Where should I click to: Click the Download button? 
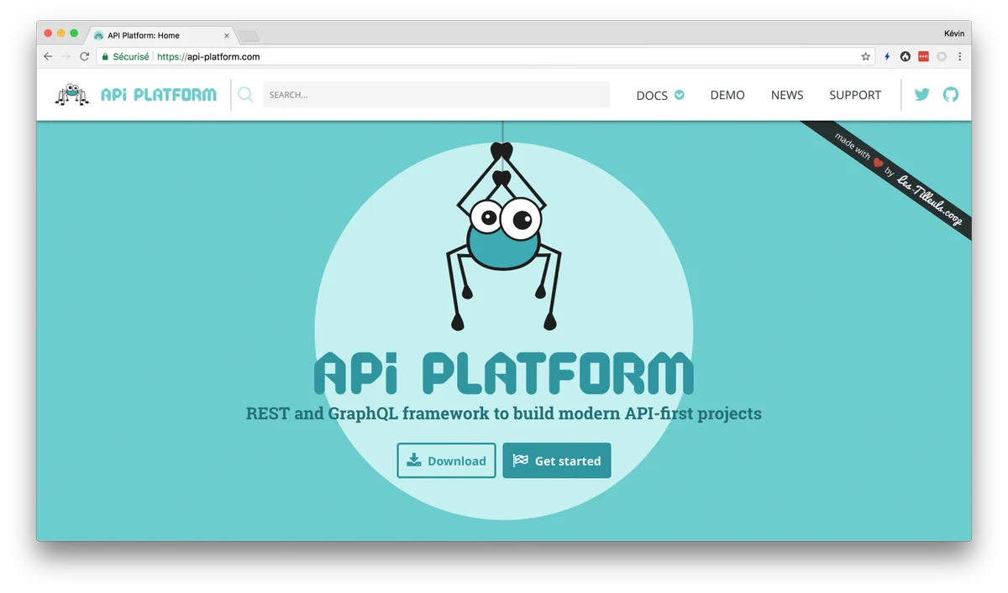[x=446, y=460]
